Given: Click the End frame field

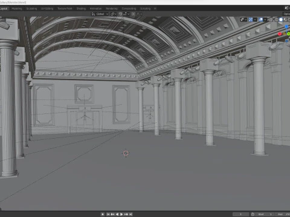Looking at the screenshot, I should click(x=282, y=214).
